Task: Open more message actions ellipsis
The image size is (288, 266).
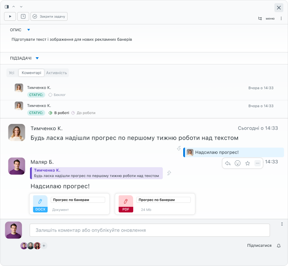Action: 258,163
